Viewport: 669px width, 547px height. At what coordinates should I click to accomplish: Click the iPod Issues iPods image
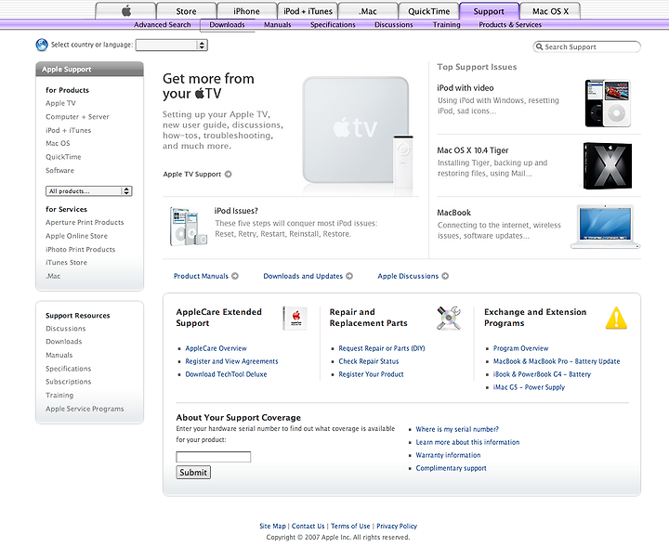click(x=188, y=226)
